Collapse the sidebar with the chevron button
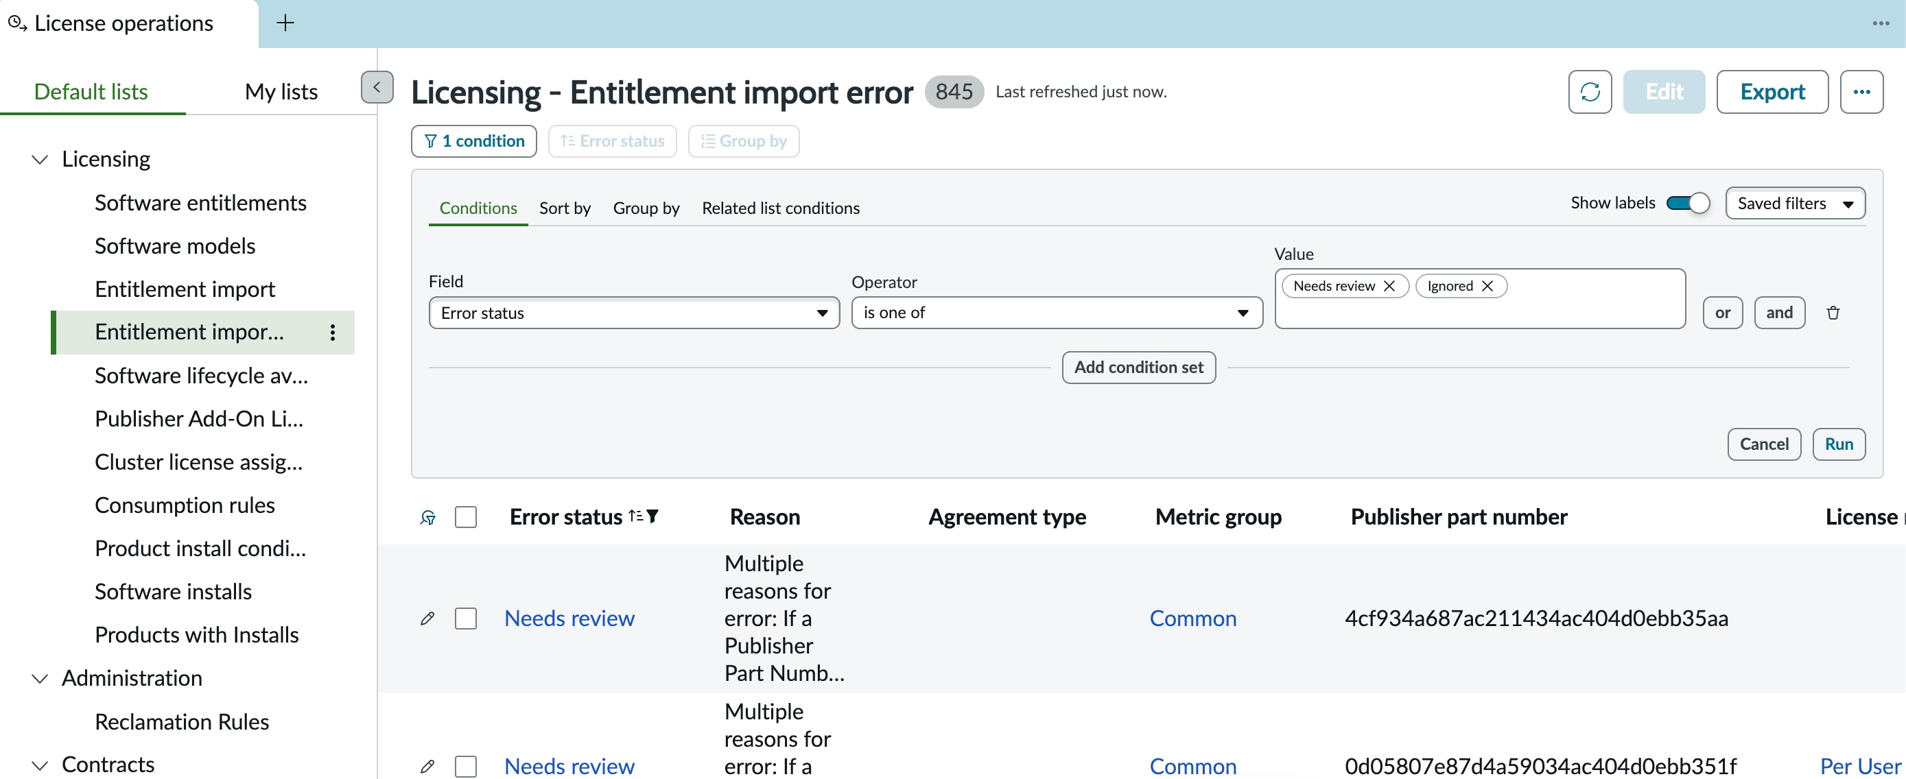Screen dimensions: 1906x779 [x=377, y=87]
